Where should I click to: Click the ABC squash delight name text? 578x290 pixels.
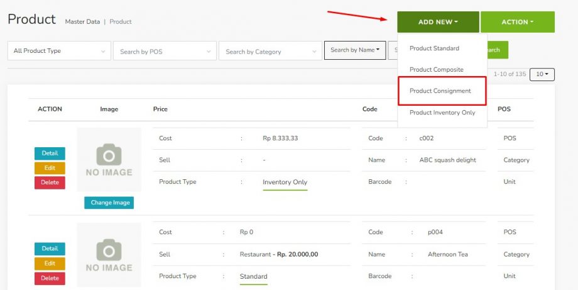point(448,160)
